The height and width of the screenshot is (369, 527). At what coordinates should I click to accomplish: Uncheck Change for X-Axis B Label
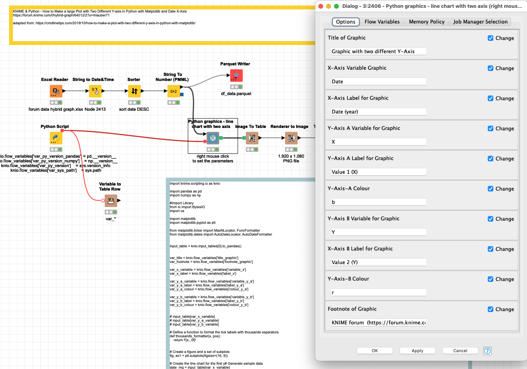pos(491,249)
